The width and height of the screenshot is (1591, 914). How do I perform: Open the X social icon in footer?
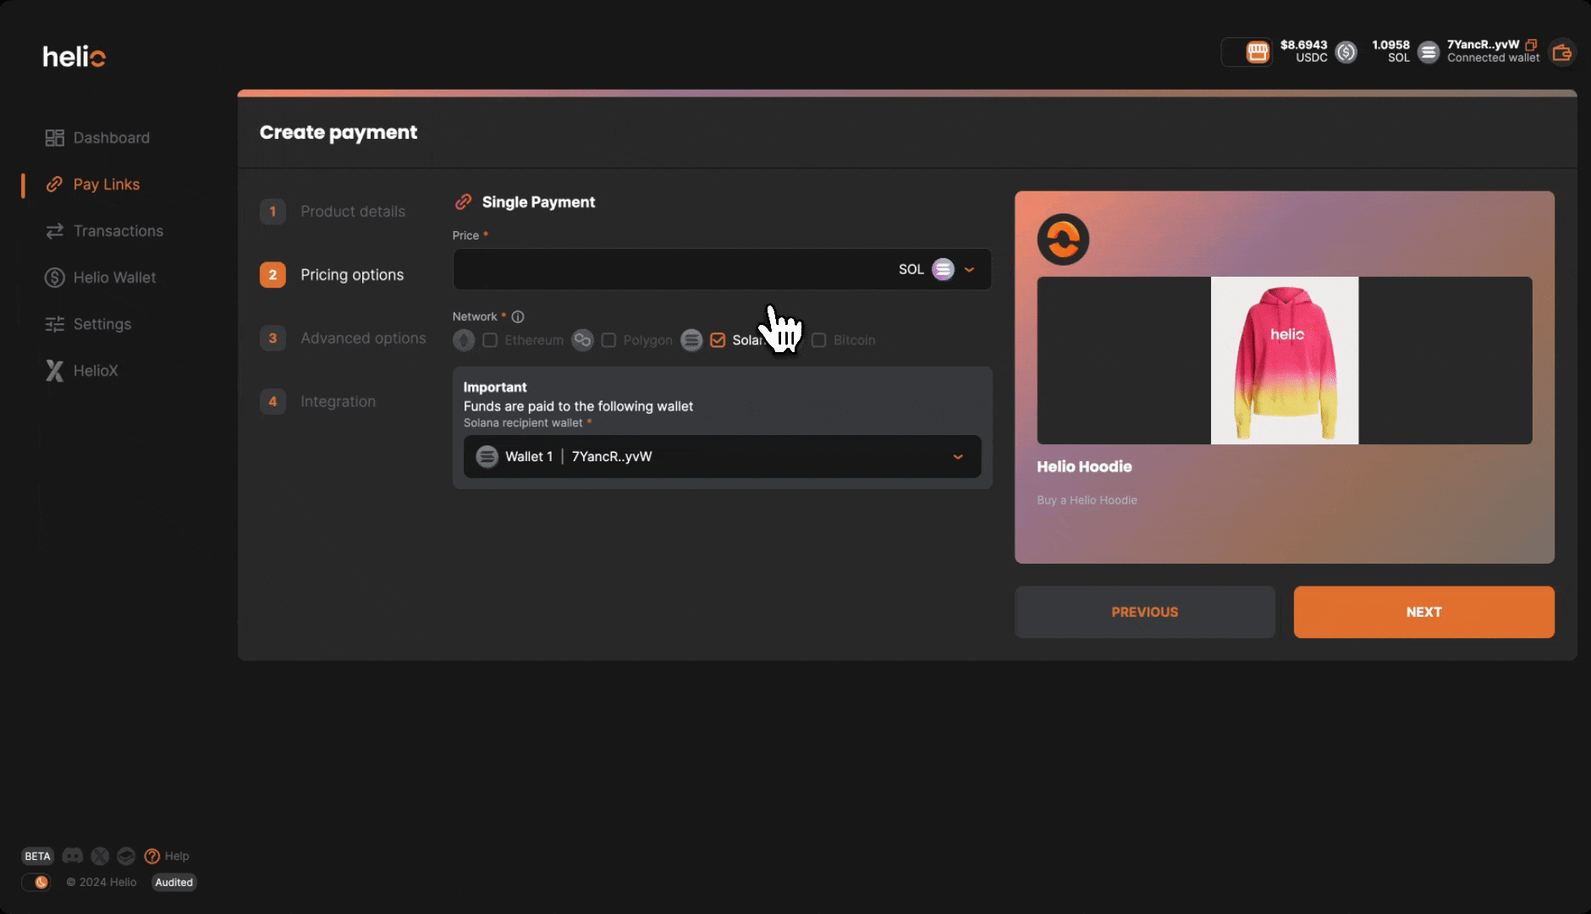pyautogui.click(x=100, y=856)
